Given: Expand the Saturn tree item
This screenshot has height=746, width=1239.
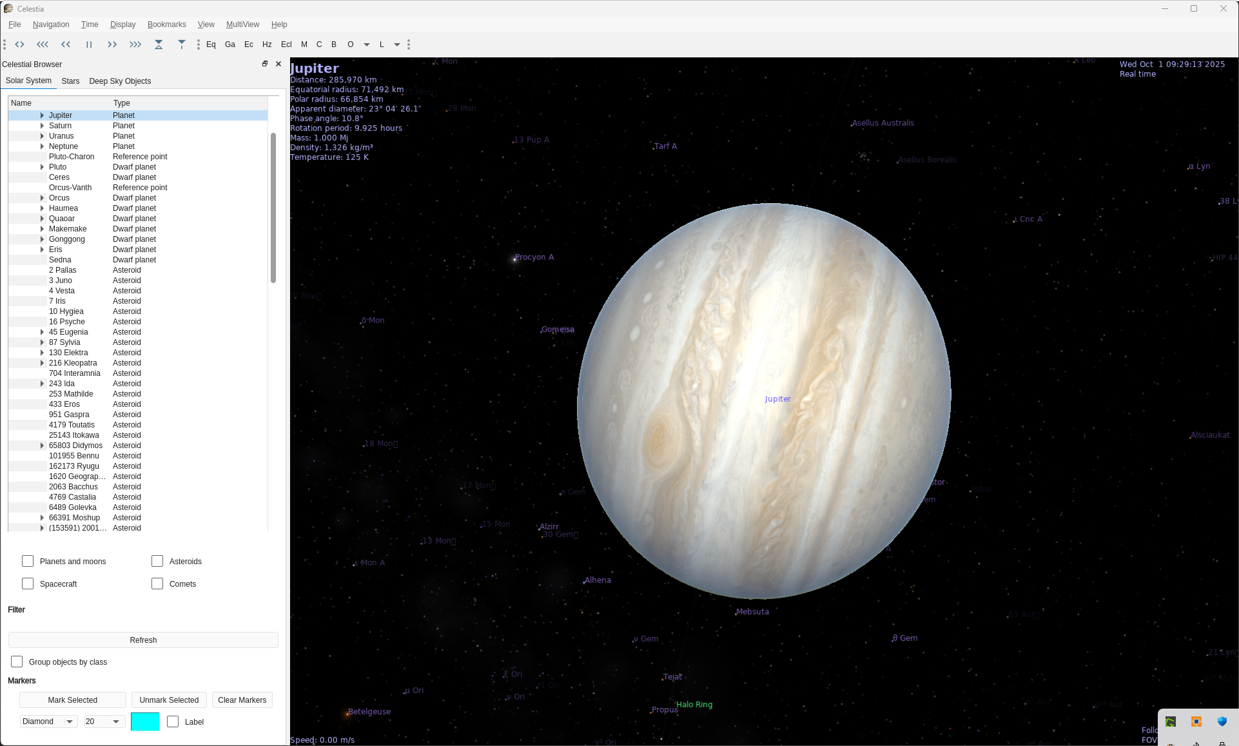Looking at the screenshot, I should [x=43, y=126].
